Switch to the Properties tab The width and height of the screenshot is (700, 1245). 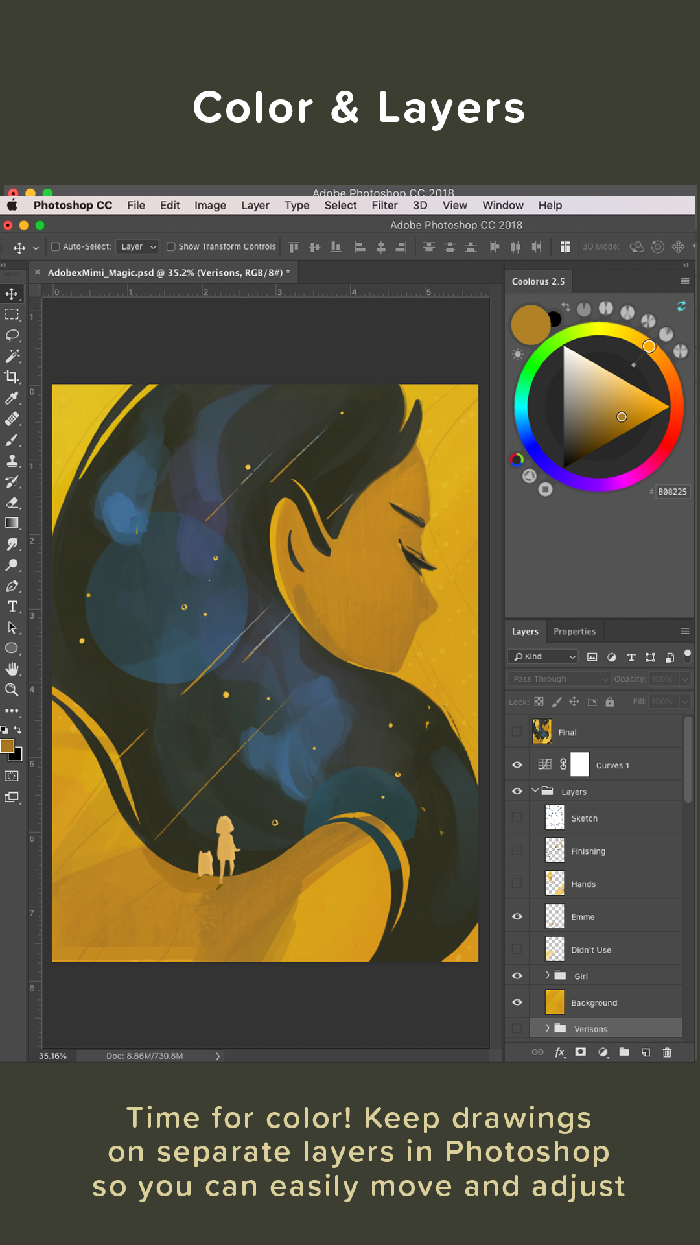coord(574,631)
